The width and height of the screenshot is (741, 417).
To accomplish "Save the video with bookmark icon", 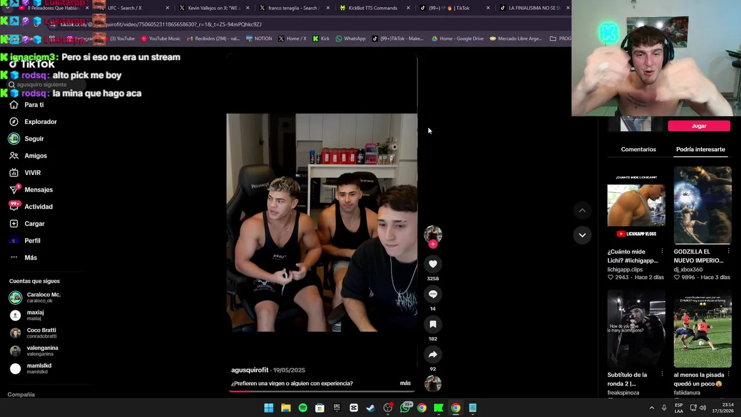I will click(x=432, y=324).
